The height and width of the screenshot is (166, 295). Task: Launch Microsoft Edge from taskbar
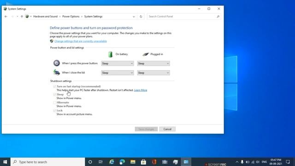(122, 162)
